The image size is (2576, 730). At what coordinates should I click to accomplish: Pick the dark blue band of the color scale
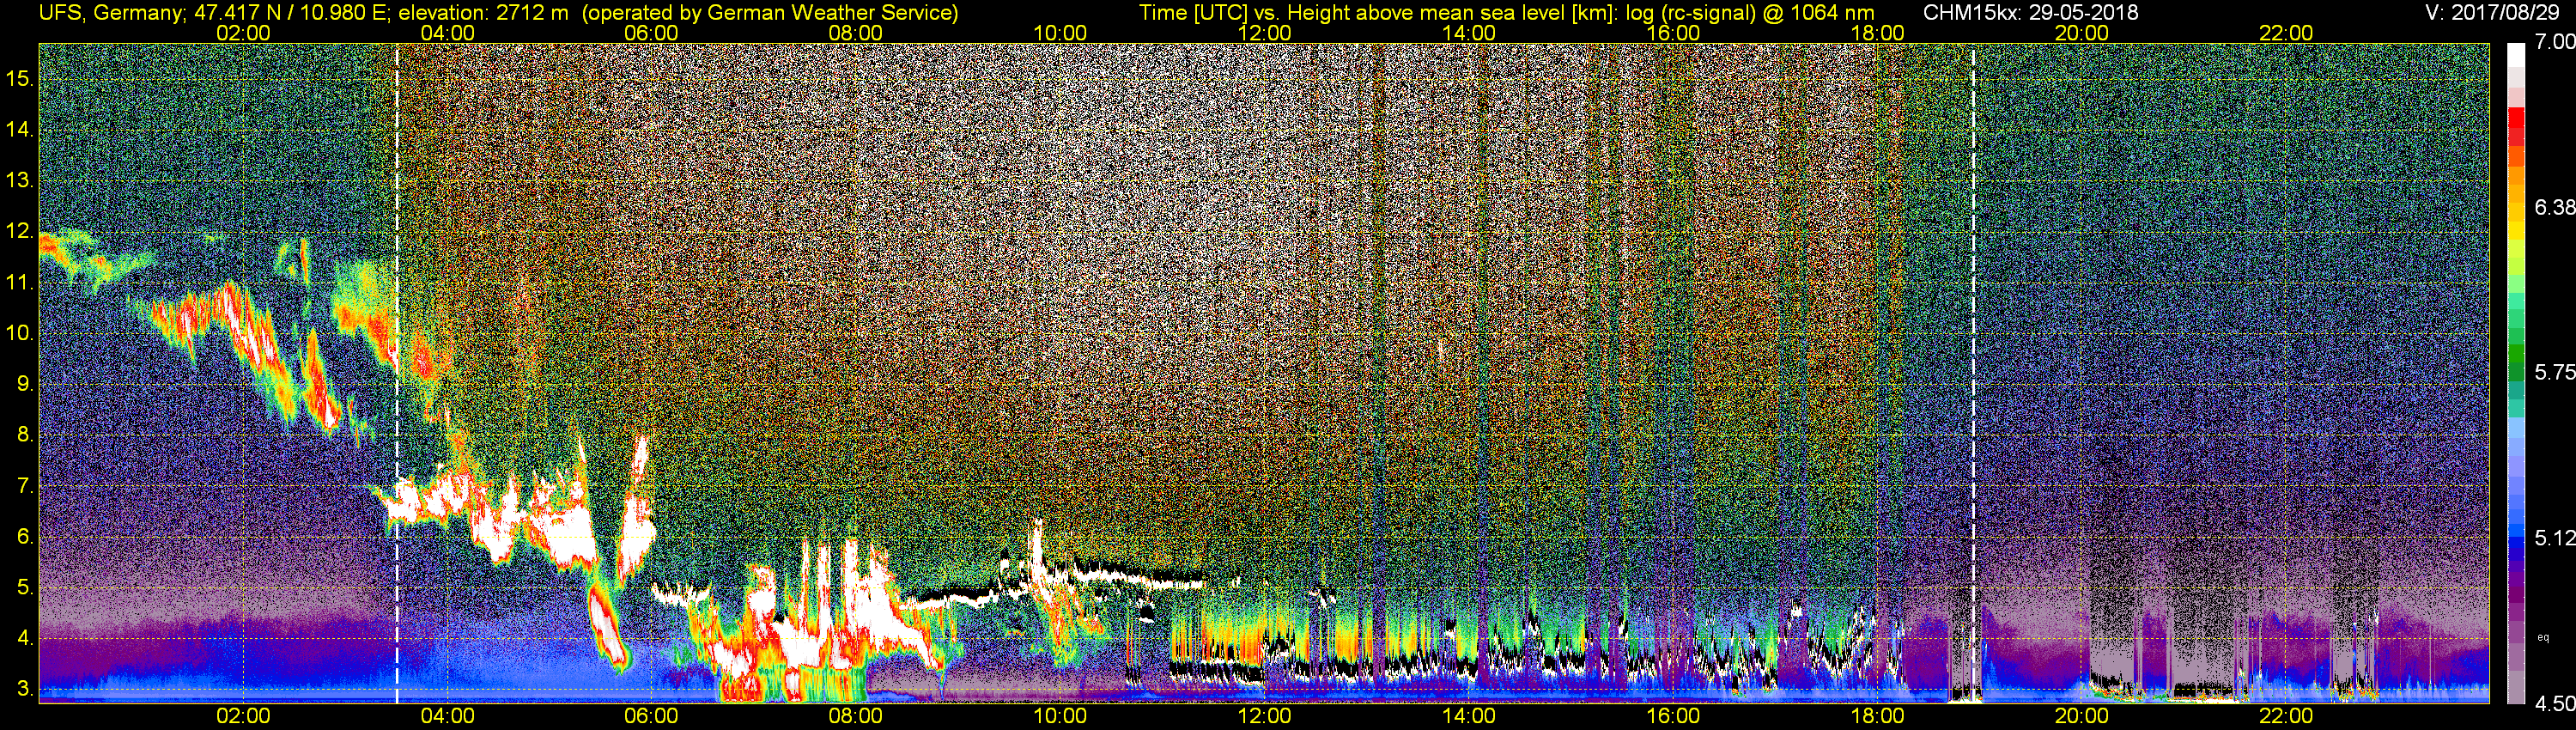tap(2517, 555)
